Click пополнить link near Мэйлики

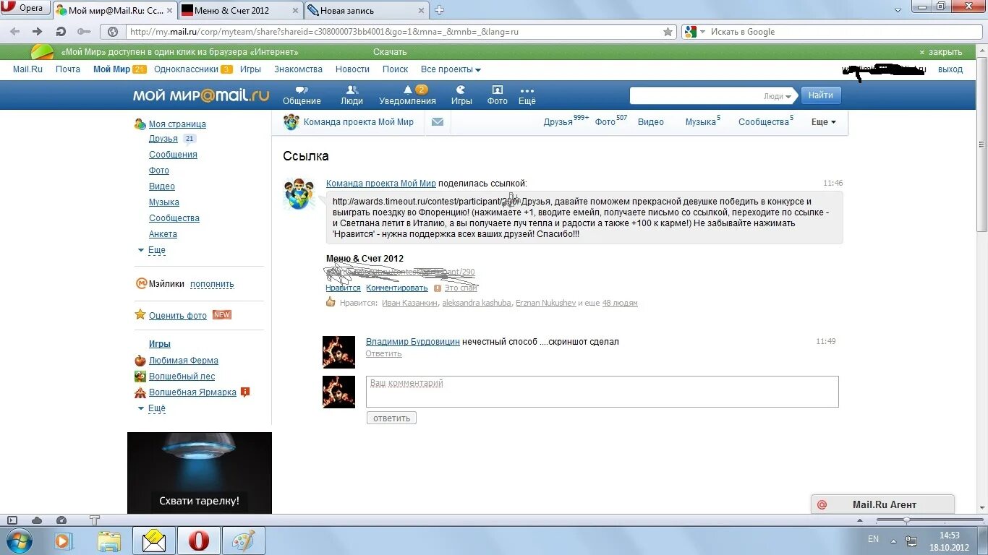click(212, 284)
